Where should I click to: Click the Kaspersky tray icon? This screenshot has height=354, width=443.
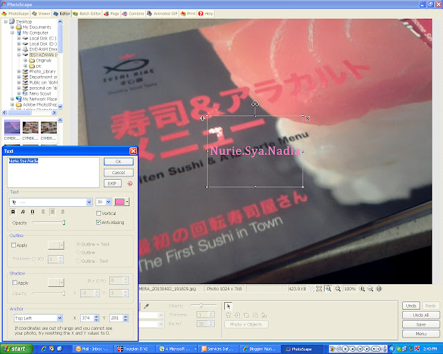(x=417, y=349)
